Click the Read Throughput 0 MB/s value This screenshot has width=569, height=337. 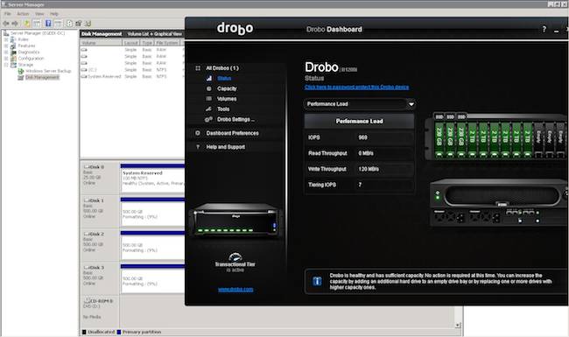point(366,153)
